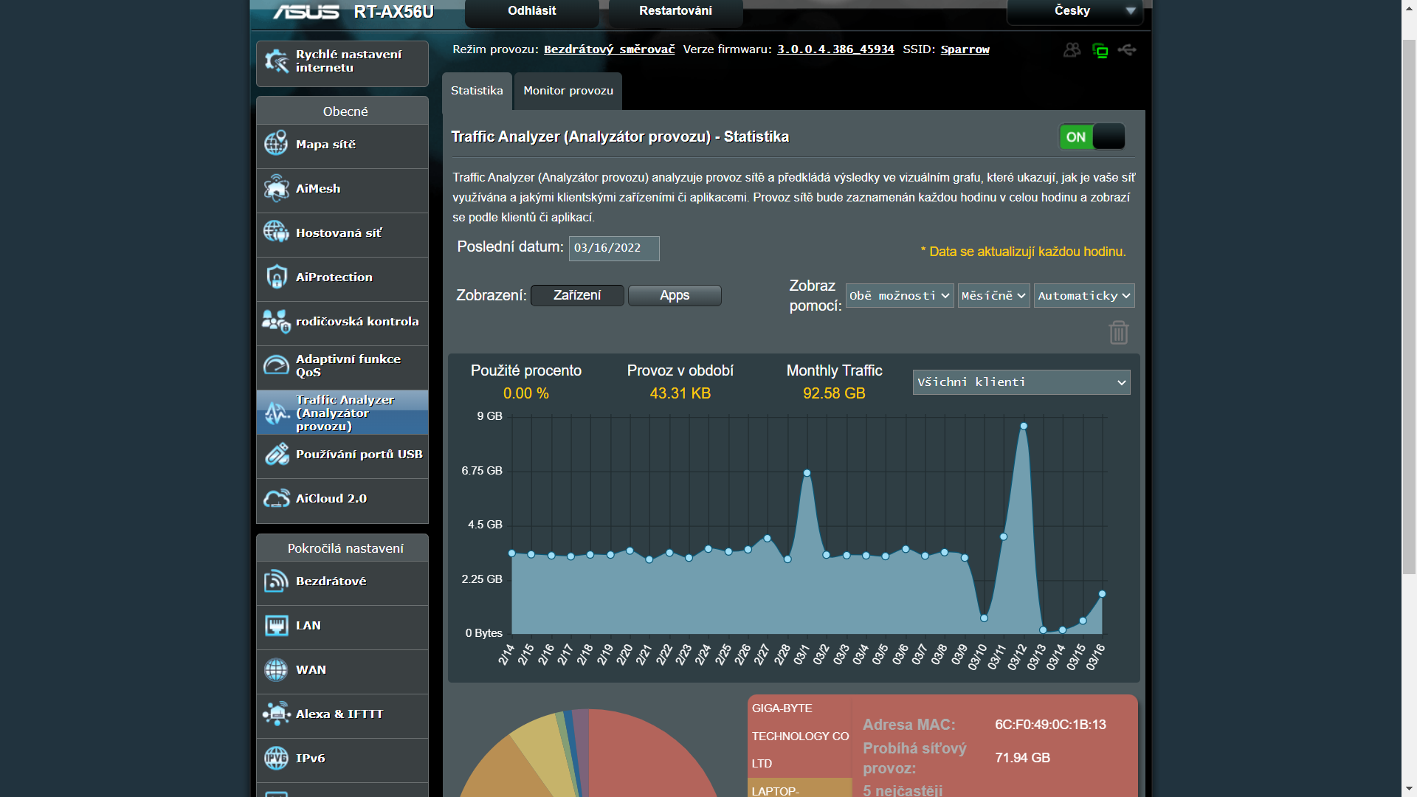Screen dimensions: 1417x797
Task: Turn off the Traffic Analyzer ON switch
Action: click(x=1092, y=137)
